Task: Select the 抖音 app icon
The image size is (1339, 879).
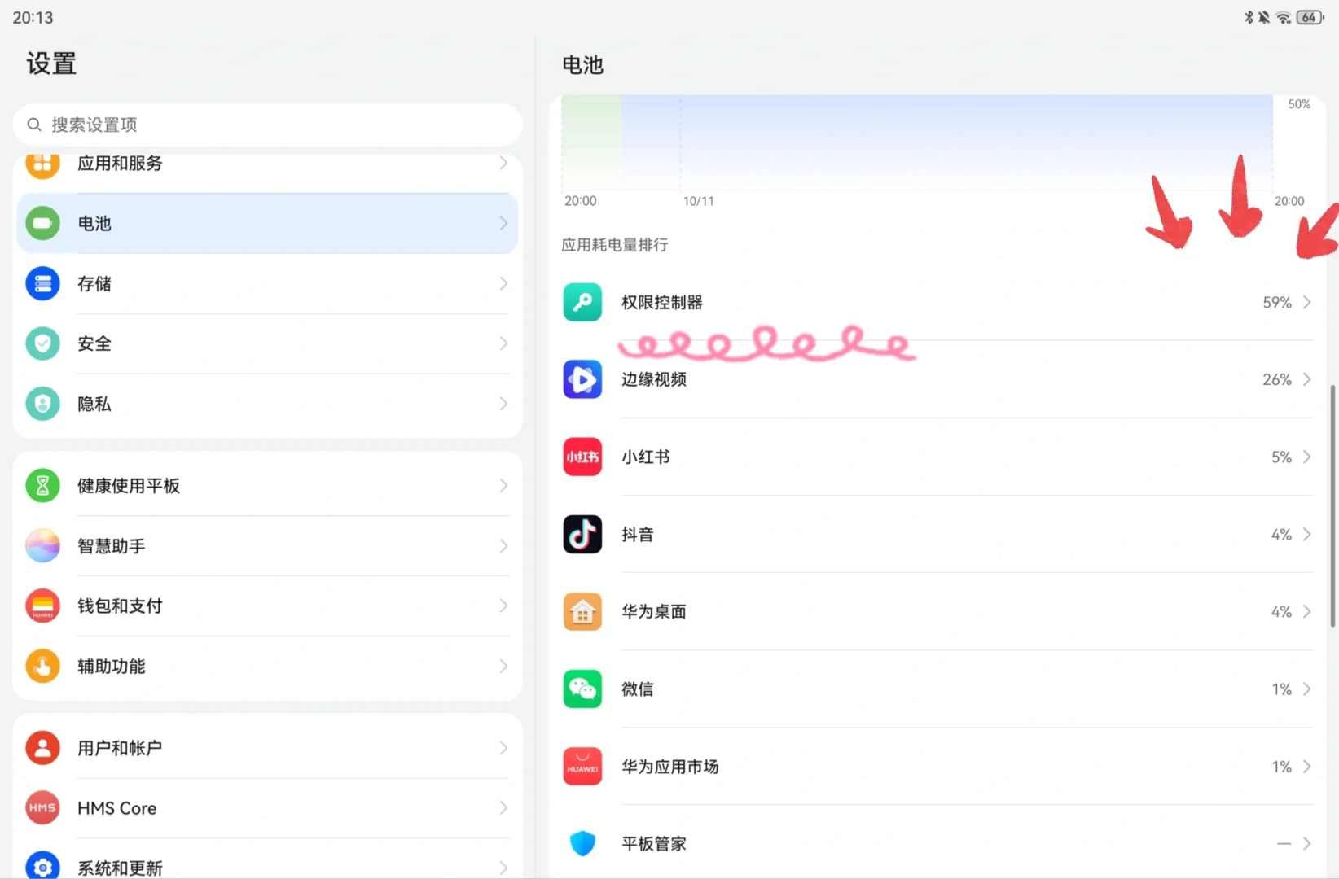Action: (582, 534)
